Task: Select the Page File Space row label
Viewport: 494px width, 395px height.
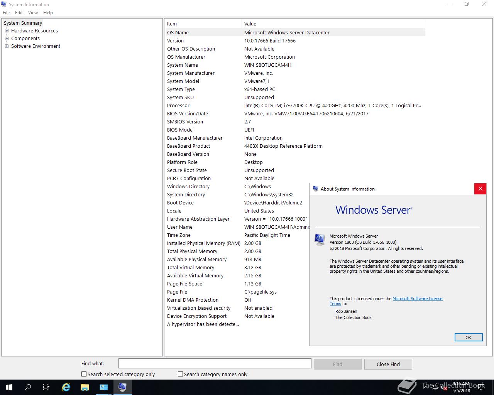Action: pyautogui.click(x=184, y=284)
